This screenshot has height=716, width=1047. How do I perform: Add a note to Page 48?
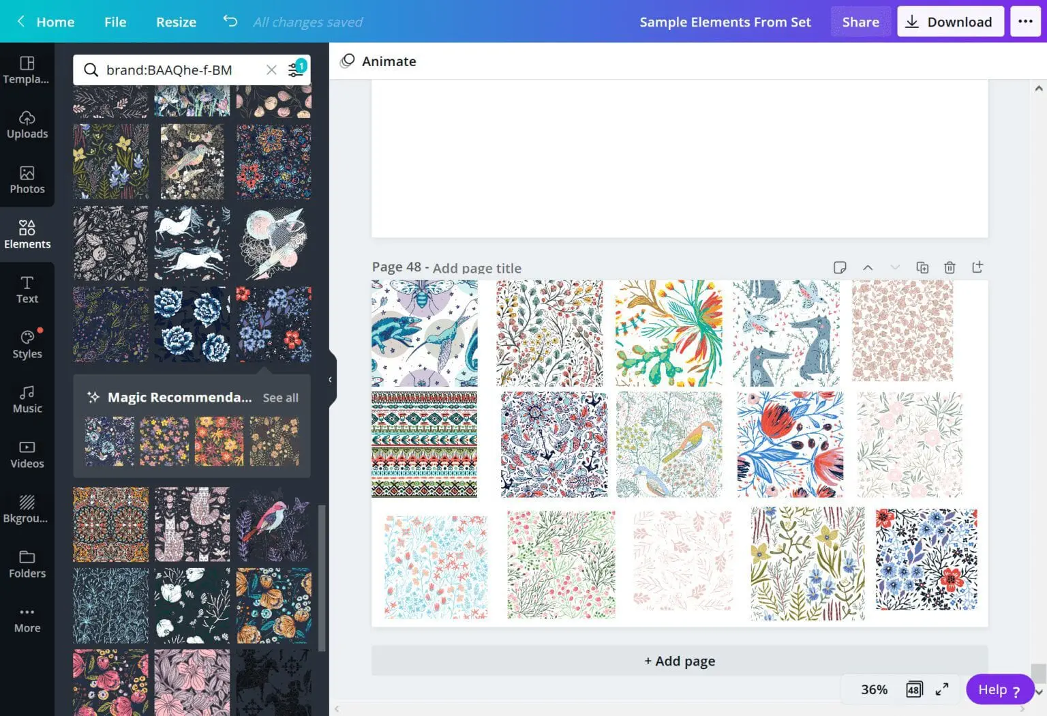click(x=840, y=267)
